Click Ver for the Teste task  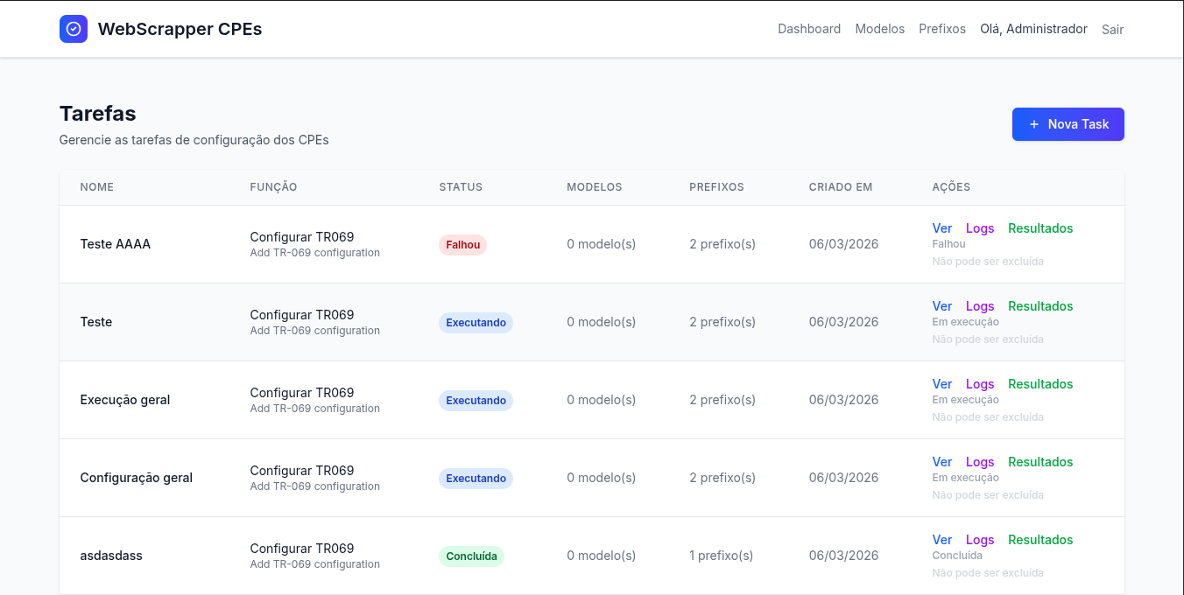941,306
